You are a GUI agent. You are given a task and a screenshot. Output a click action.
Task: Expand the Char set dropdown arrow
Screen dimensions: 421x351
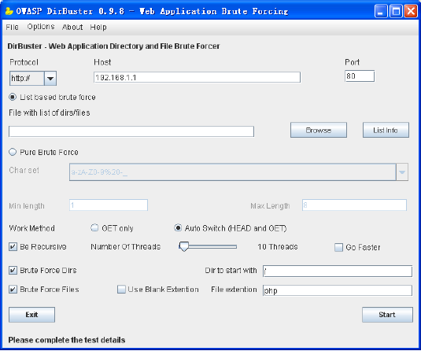[x=402, y=172]
